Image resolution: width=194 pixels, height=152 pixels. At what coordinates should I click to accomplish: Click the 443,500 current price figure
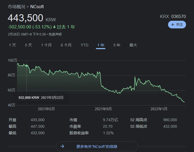coord(25,18)
